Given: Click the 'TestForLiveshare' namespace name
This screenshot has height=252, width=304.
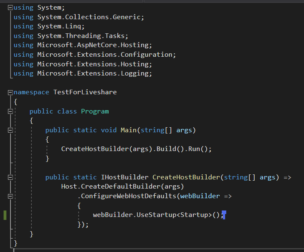Looking at the screenshot, I should tap(85, 92).
